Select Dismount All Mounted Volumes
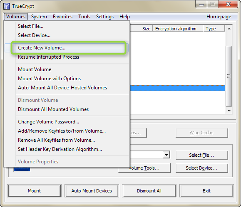Viewport: 241px width, 207px height. [67, 109]
